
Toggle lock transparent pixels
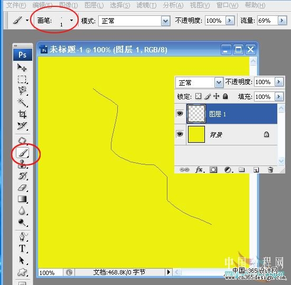tap(198, 96)
